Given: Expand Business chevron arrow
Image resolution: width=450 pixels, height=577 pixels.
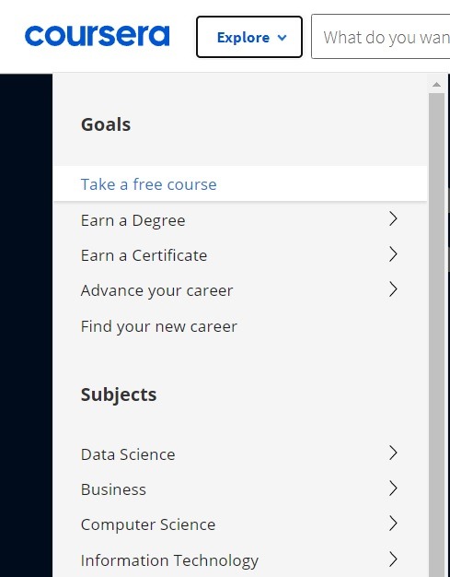Looking at the screenshot, I should [393, 489].
